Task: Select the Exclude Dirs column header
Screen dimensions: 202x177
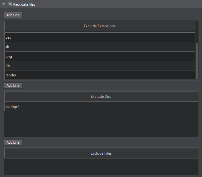Action: [x=101, y=97]
